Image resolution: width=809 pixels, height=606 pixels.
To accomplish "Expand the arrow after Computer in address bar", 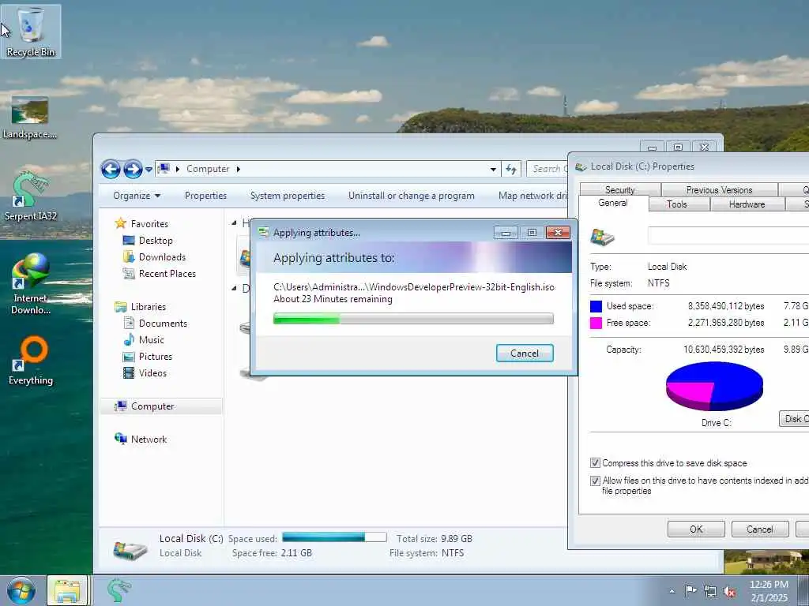I will [239, 169].
